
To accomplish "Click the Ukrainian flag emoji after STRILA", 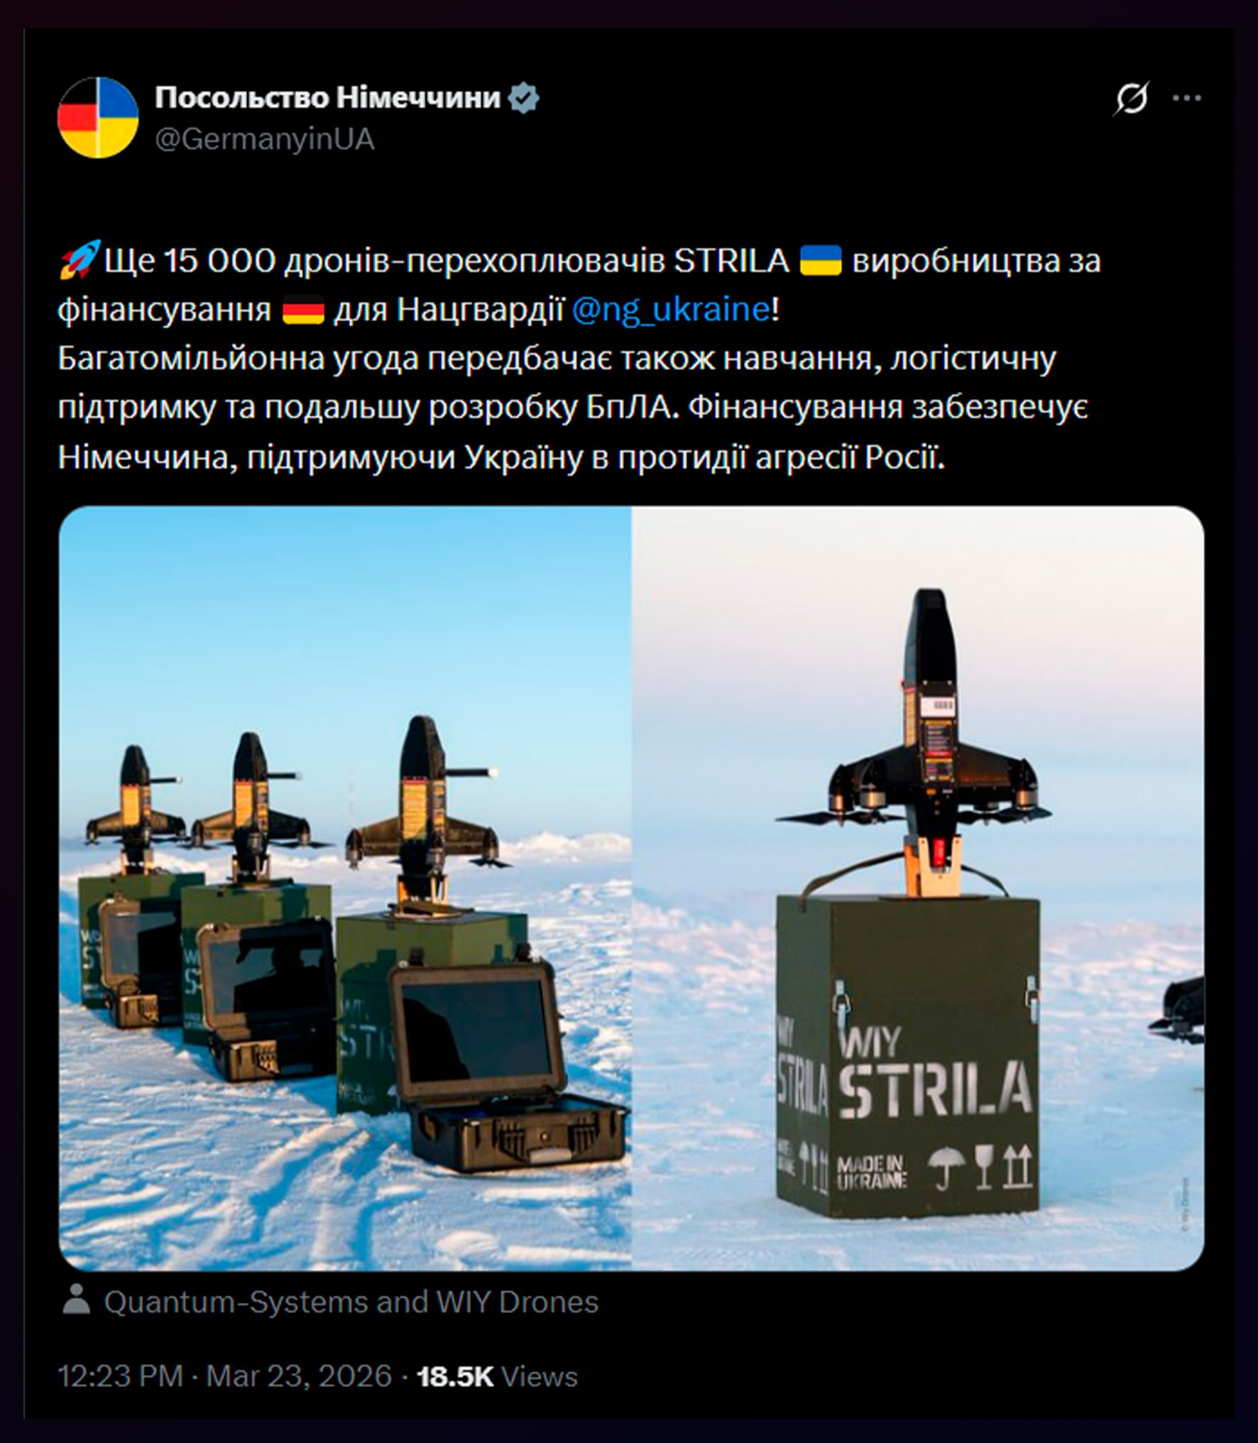I will [x=820, y=261].
